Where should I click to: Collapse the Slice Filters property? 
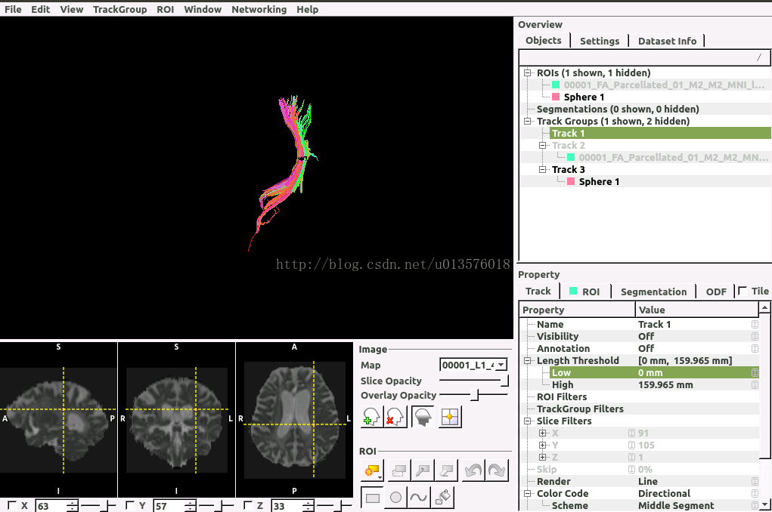point(527,421)
